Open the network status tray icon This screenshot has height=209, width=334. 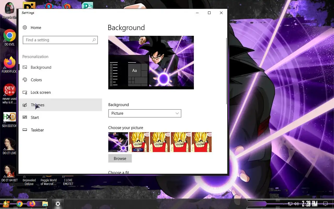pos(290,204)
